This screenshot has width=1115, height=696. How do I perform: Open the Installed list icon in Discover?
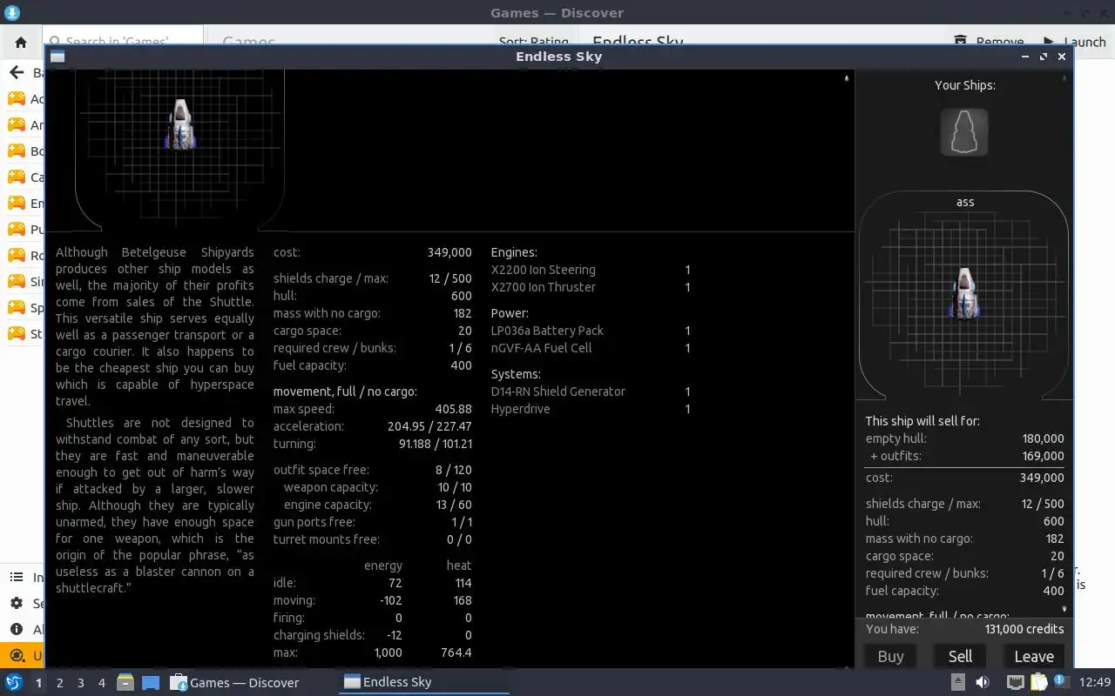click(16, 577)
